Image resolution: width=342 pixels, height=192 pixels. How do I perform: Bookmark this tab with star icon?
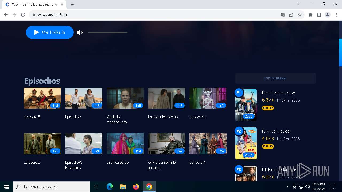pyautogui.click(x=300, y=15)
